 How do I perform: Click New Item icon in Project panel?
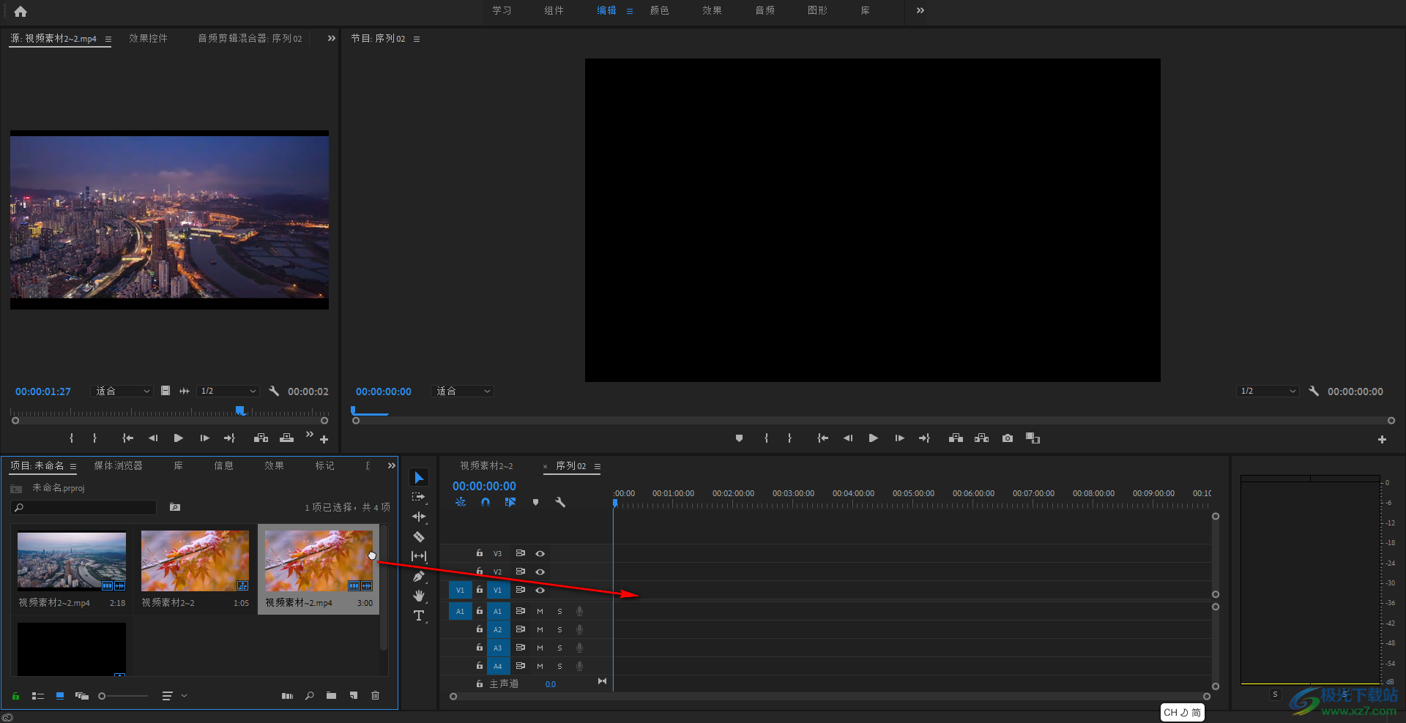pos(354,696)
